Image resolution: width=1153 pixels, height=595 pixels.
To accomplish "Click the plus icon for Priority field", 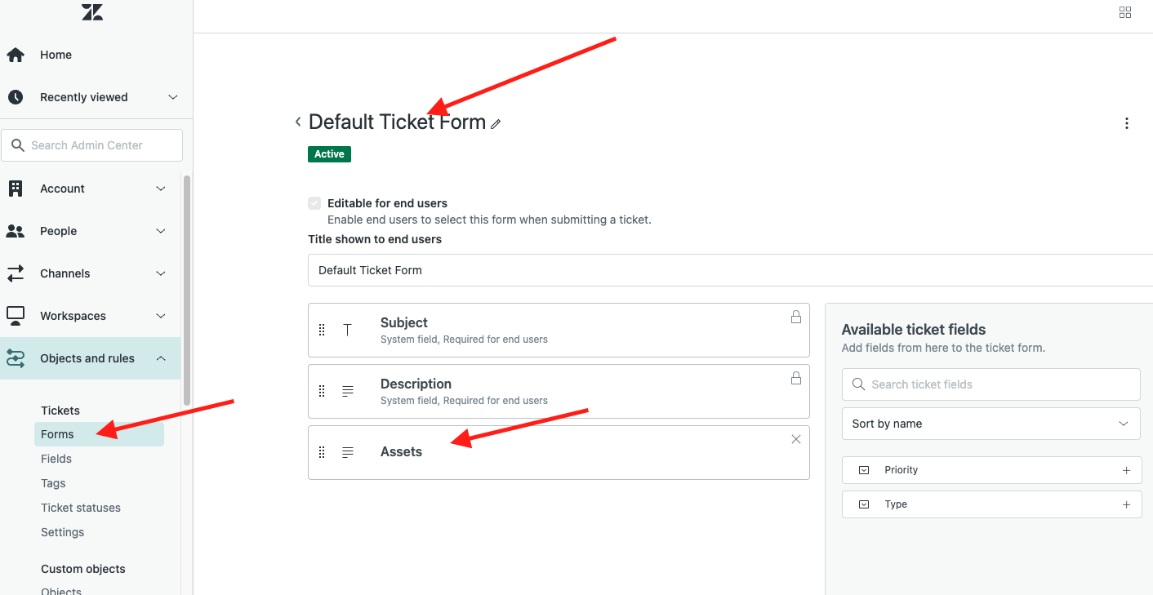I will (1126, 470).
